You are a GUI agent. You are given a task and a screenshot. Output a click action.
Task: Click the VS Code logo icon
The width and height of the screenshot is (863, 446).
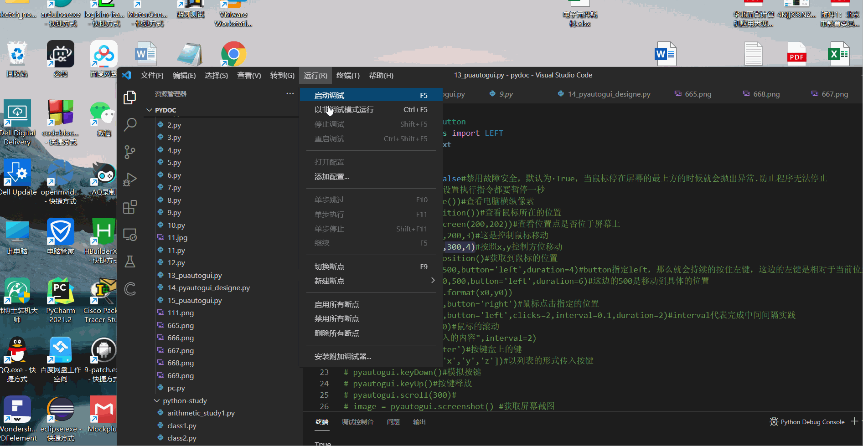coord(127,75)
